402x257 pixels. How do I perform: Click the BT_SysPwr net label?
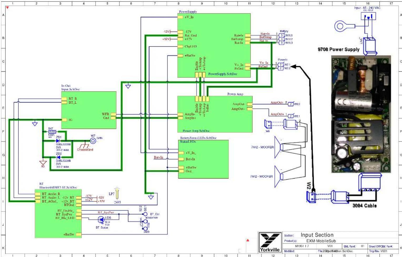(106, 212)
